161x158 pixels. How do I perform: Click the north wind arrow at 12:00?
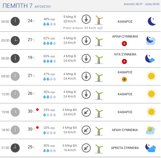86,94
